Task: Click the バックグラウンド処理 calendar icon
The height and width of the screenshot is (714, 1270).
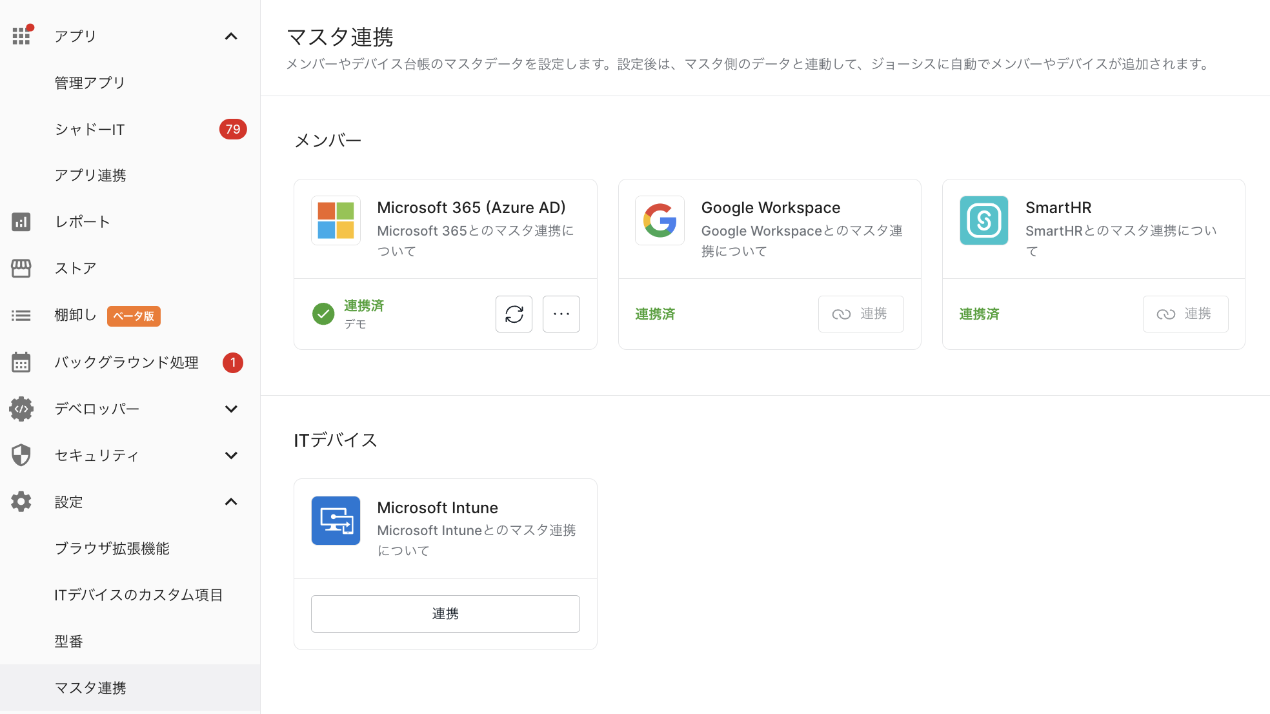Action: 21,363
